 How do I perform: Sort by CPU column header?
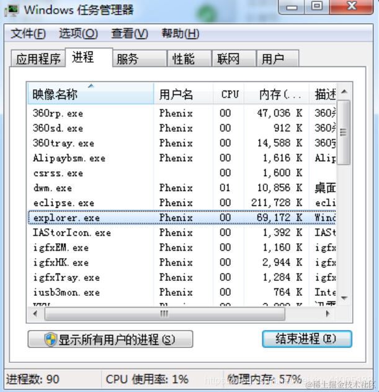228,94
